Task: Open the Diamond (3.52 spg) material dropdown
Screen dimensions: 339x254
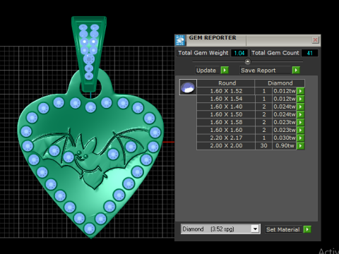Action: 255,229
